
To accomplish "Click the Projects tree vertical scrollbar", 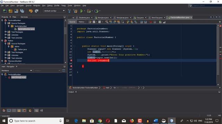I will click(65, 31).
